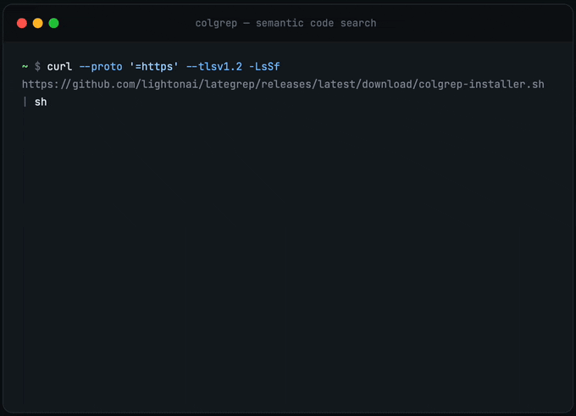This screenshot has width=576, height=416.
Task: Click the '-LsSf' flag text
Action: tap(264, 67)
